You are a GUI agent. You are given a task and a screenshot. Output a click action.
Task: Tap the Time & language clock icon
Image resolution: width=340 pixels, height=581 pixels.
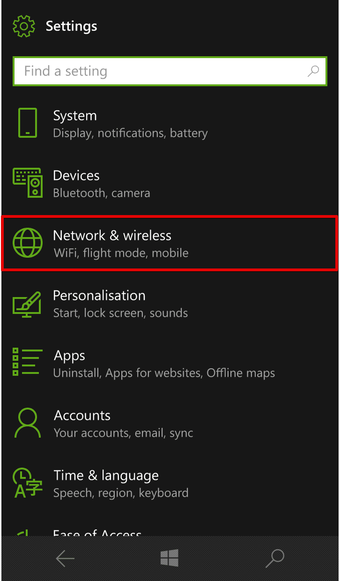tap(28, 483)
